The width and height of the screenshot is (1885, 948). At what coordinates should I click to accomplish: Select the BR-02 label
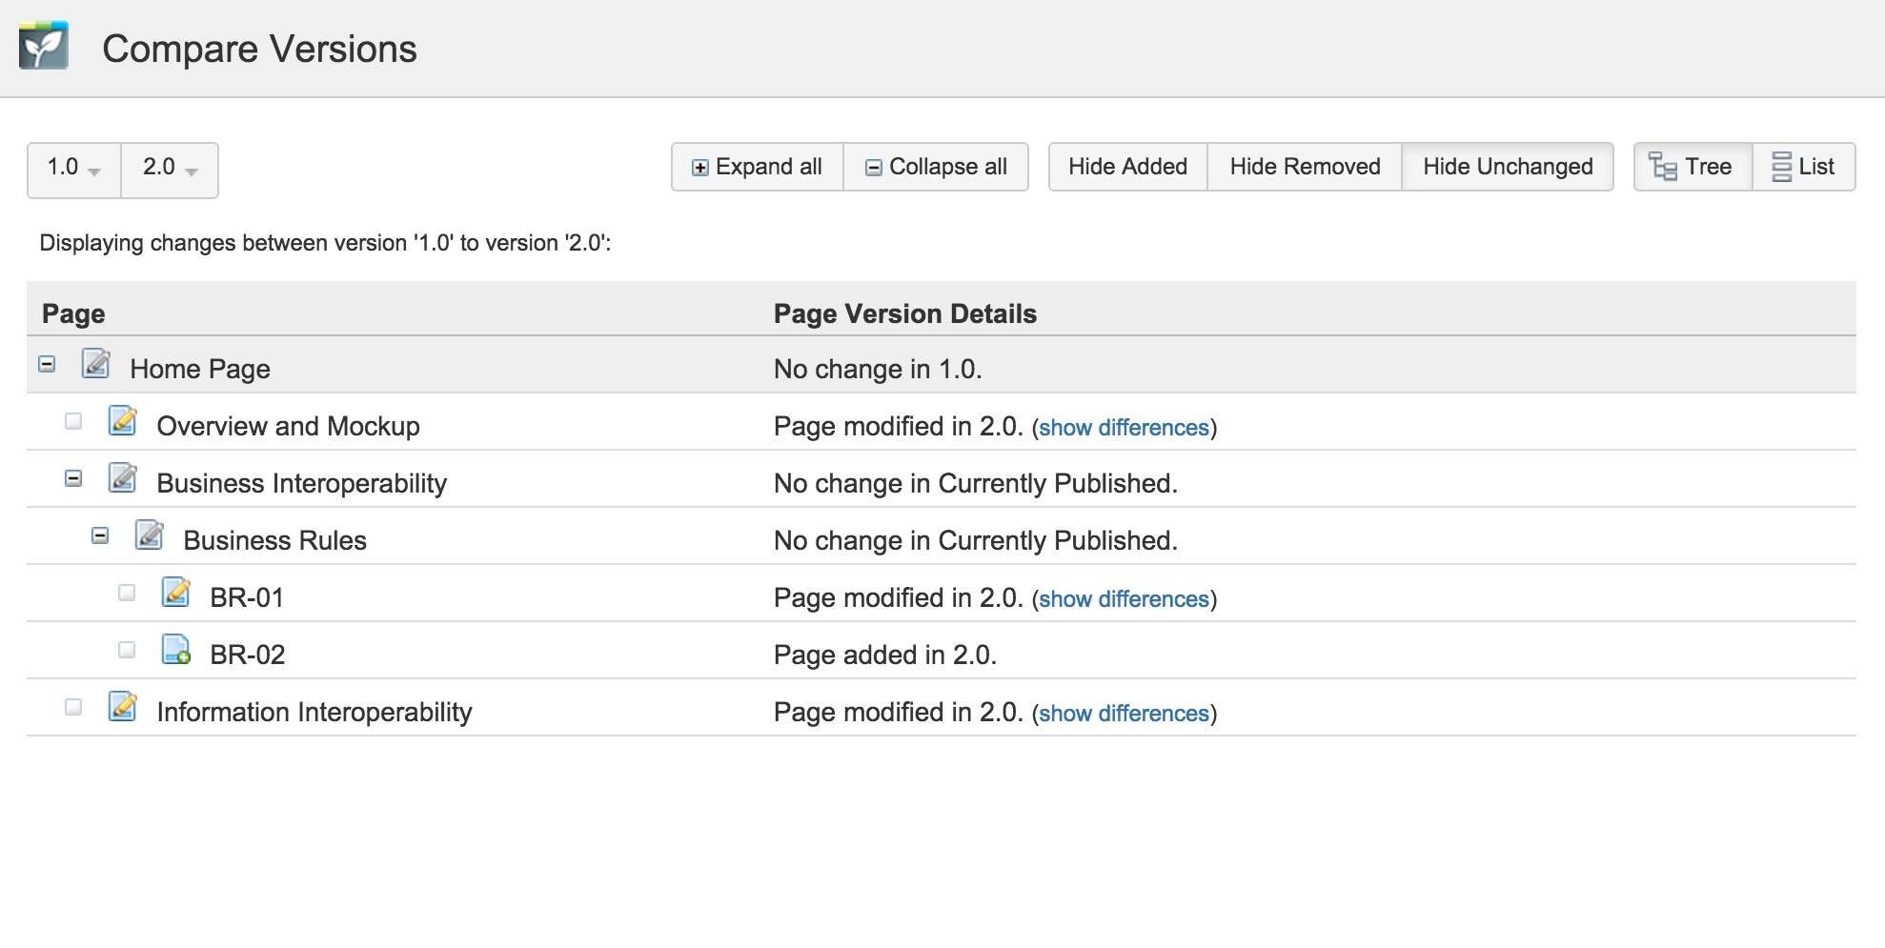[248, 655]
